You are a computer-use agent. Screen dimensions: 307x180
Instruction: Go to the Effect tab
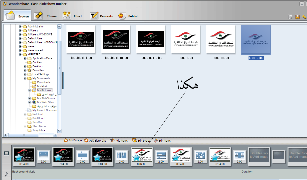[72, 16]
